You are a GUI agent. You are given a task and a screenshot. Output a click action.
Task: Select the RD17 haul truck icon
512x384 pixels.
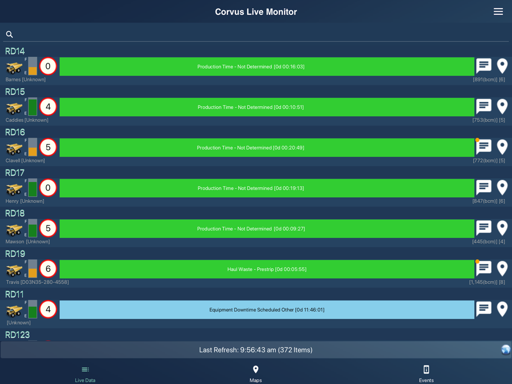pyautogui.click(x=14, y=189)
